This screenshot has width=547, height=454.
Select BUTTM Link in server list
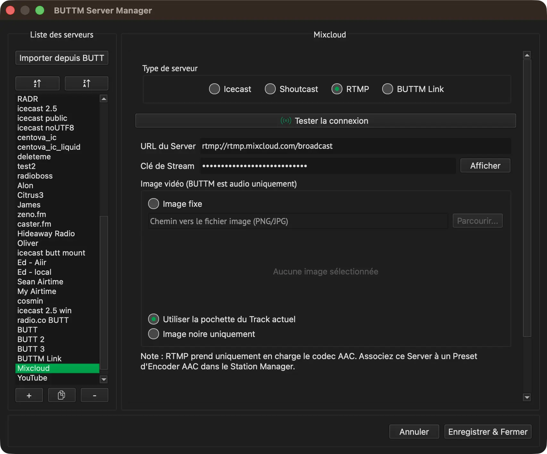pos(57,358)
